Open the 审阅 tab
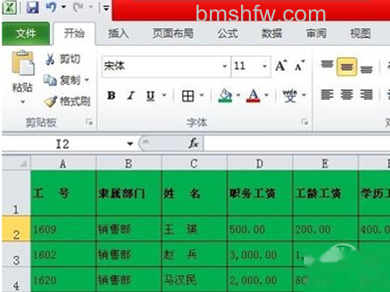The height and width of the screenshot is (292, 390). click(x=316, y=33)
